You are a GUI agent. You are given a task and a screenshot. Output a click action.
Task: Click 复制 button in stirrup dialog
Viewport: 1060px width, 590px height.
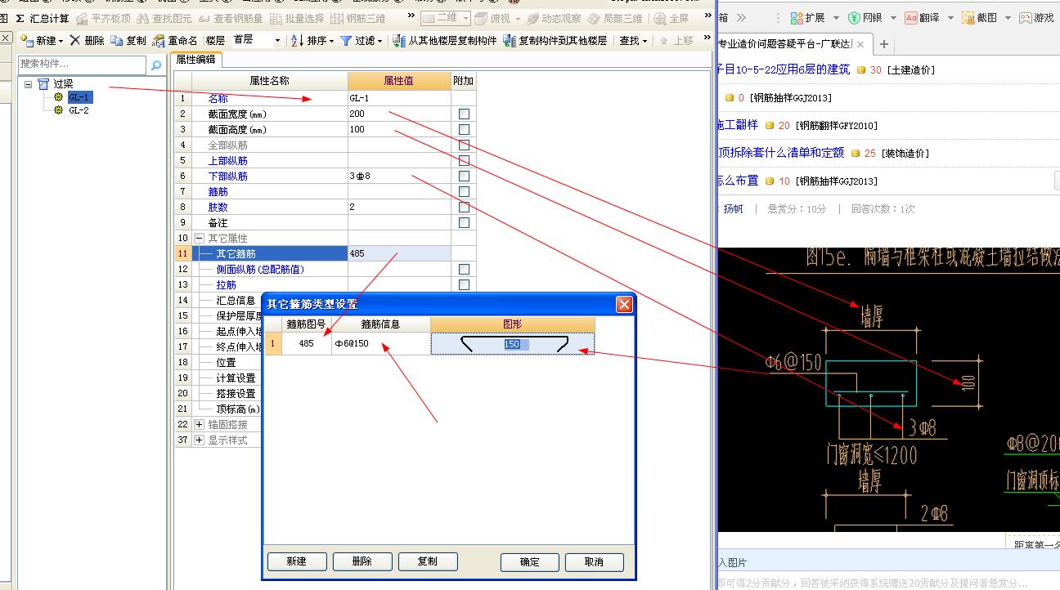(x=428, y=561)
